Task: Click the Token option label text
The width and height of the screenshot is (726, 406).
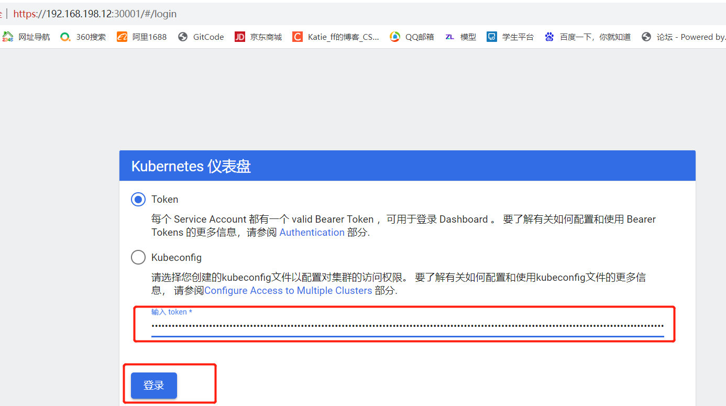Action: pos(165,200)
